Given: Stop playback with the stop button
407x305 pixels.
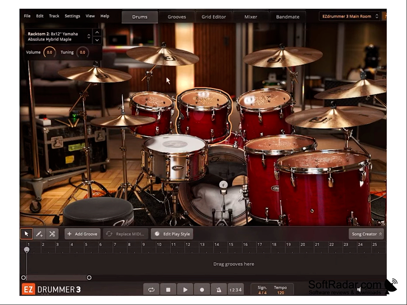Looking at the screenshot, I should 168,290.
